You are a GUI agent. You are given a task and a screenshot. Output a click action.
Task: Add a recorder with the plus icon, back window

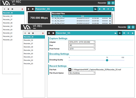pos(4,9)
